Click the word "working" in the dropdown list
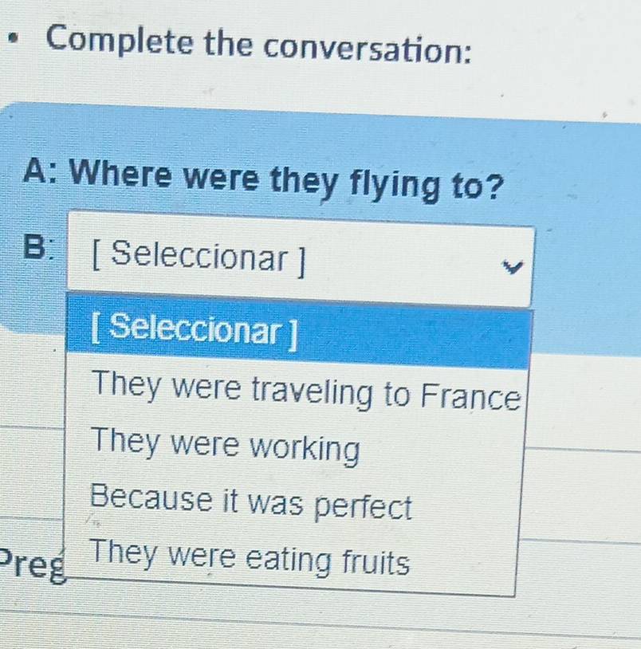The image size is (641, 649). 305,449
